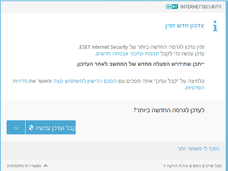Expand the אפשרויות מתקדמות advanced options
This screenshot has width=228, height=171.
tap(27, 166)
